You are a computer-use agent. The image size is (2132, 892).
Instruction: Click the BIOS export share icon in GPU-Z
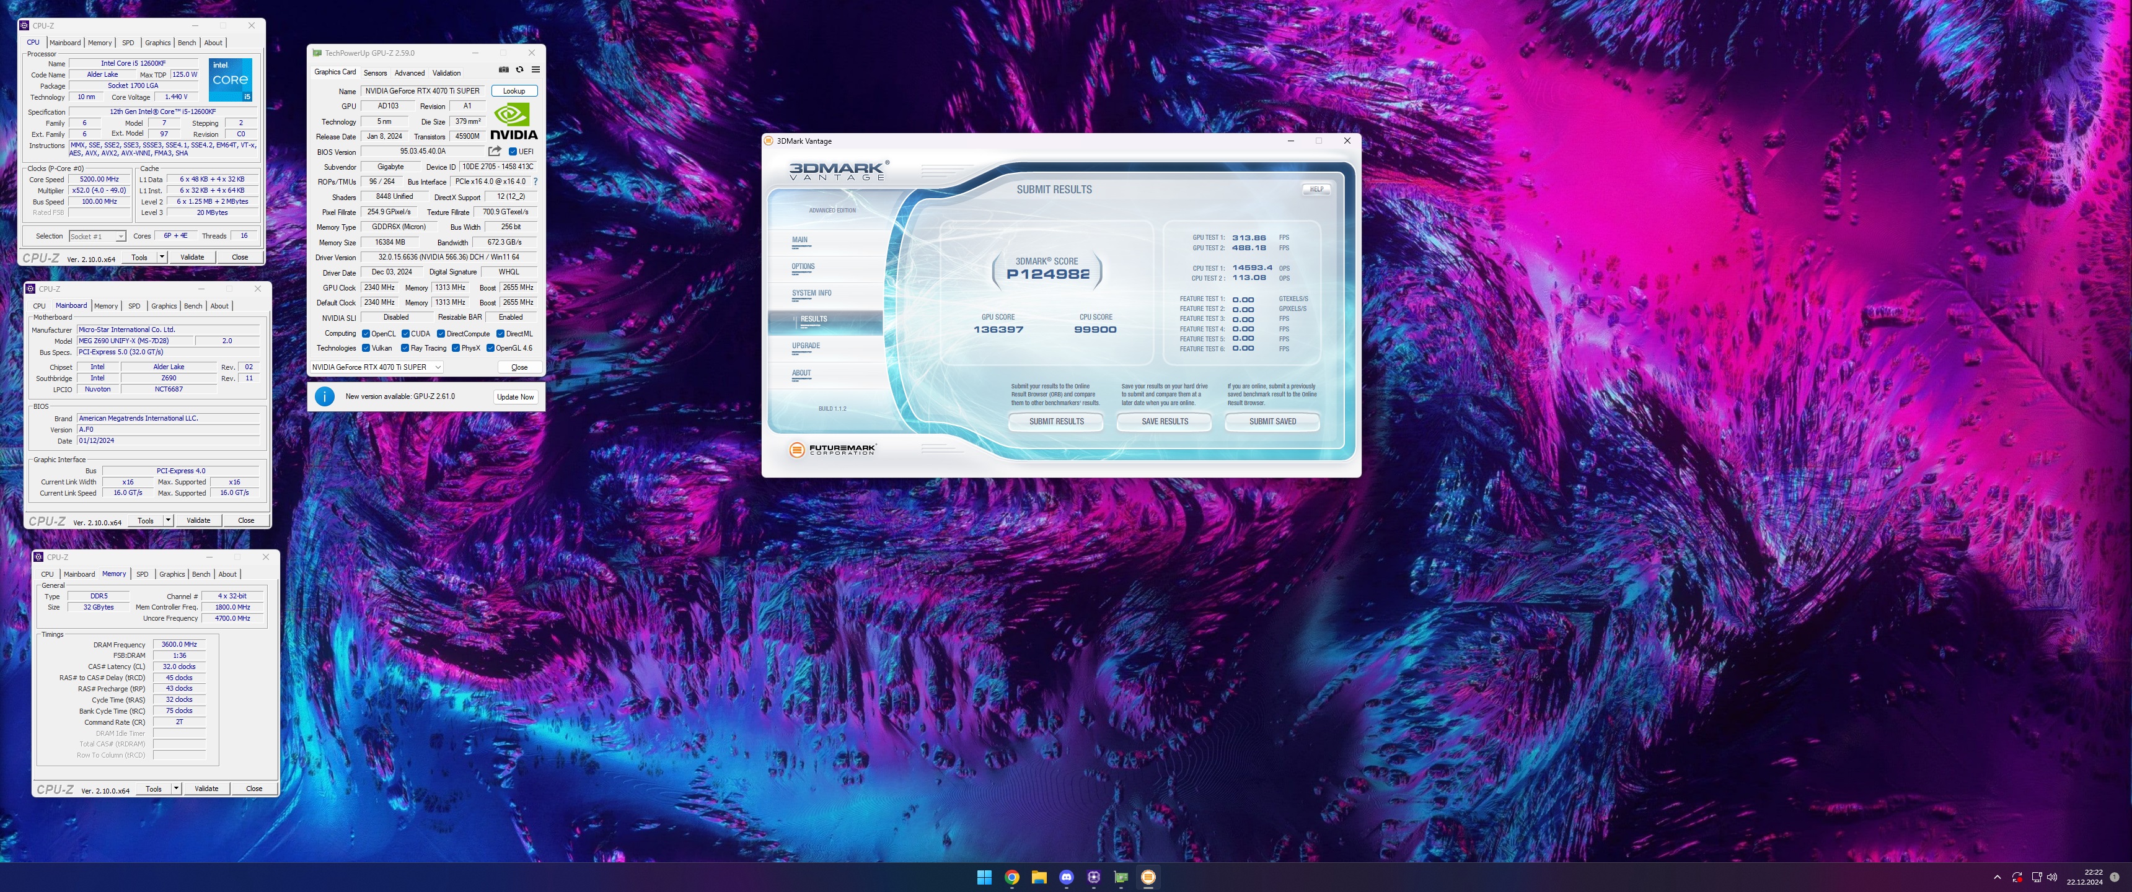tap(494, 151)
